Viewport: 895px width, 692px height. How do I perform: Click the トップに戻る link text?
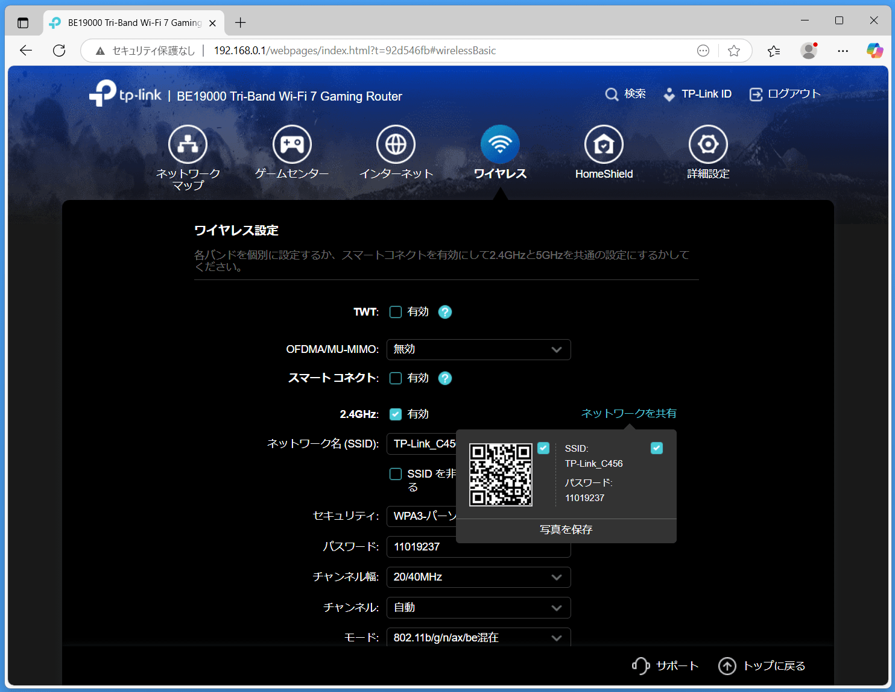click(x=774, y=666)
